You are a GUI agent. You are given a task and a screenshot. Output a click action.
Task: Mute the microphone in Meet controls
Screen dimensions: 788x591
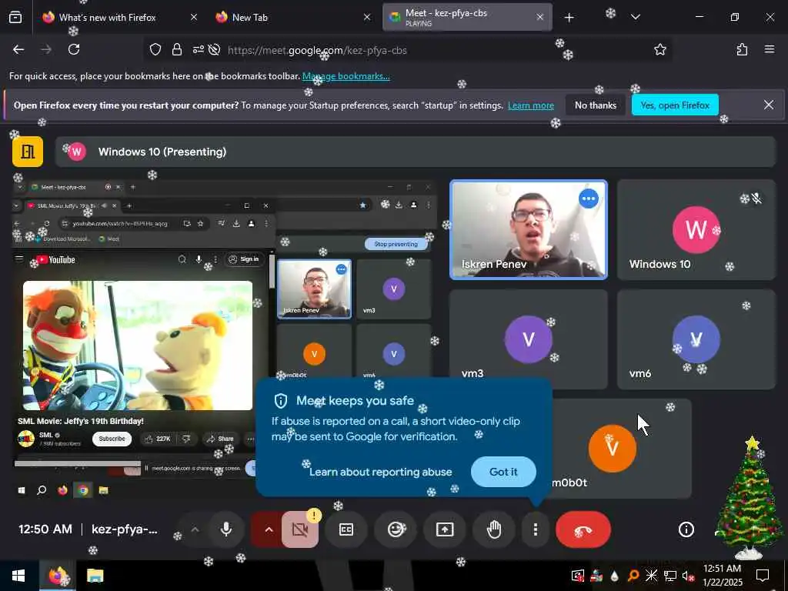(226, 529)
